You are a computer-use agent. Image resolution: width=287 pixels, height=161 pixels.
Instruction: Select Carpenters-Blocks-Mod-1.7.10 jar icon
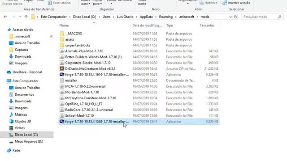pyautogui.click(x=62, y=63)
